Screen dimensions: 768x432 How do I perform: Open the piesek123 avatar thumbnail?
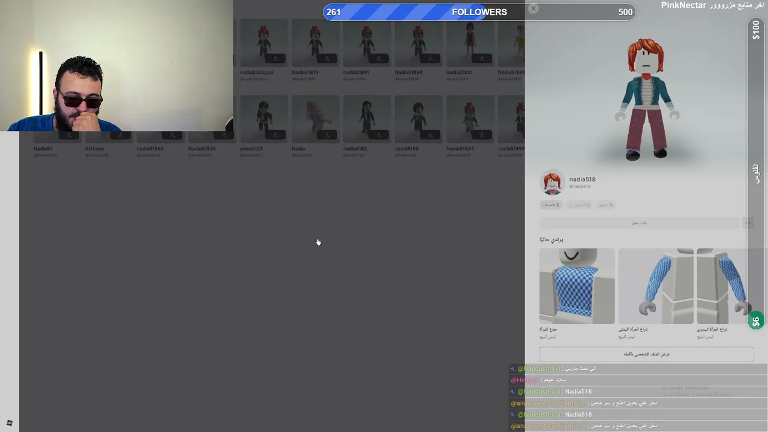tap(264, 119)
